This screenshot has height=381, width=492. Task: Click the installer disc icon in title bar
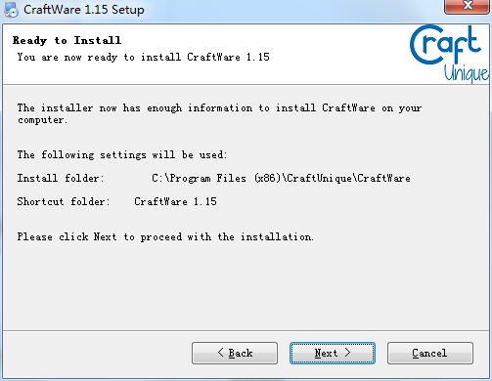pos(12,10)
